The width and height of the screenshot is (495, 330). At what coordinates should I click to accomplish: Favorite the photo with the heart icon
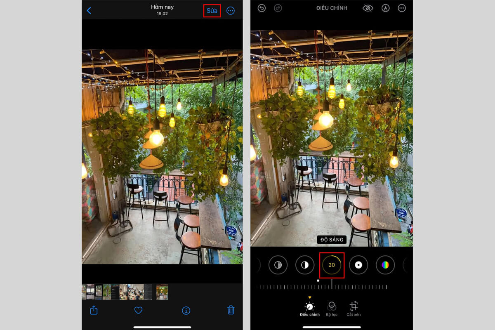(x=139, y=310)
